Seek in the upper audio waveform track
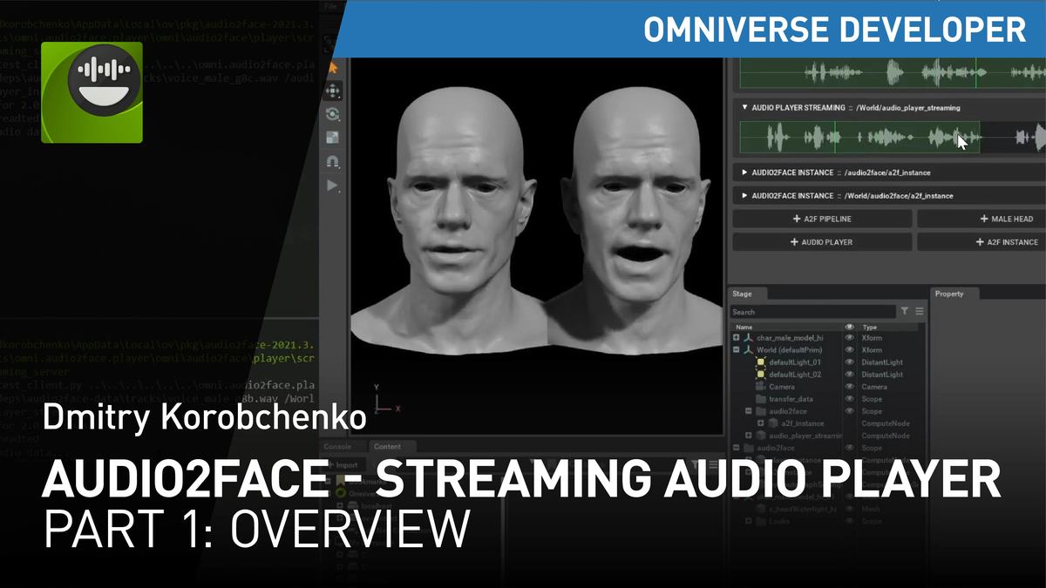The height and width of the screenshot is (588, 1046). click(x=891, y=73)
